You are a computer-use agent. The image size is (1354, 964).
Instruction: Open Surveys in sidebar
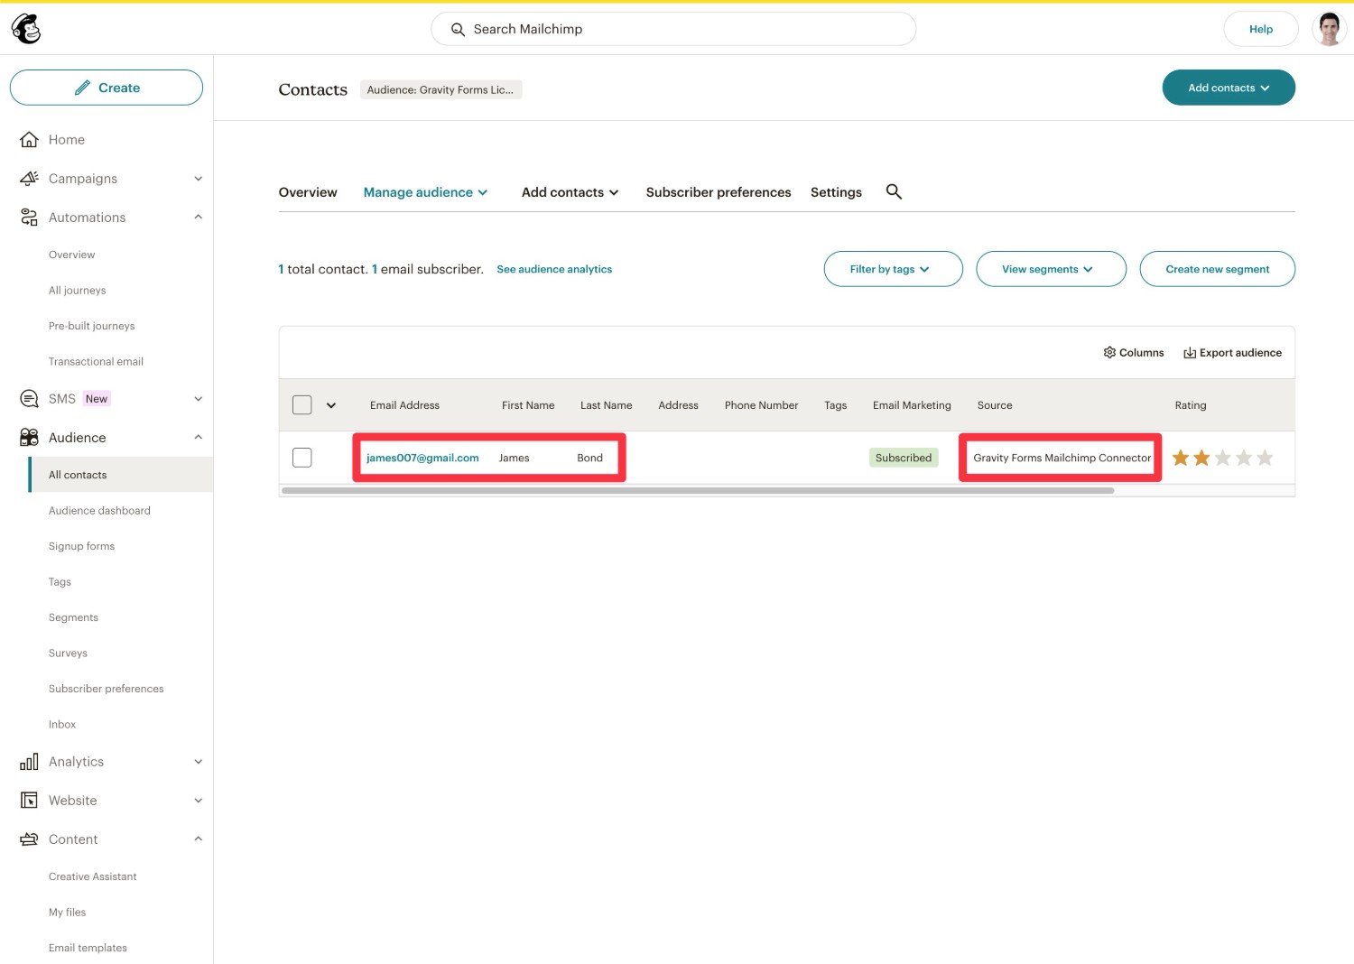click(68, 653)
